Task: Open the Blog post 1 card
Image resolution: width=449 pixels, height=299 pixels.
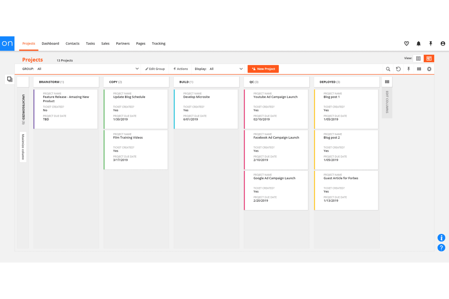Action: pos(346,109)
